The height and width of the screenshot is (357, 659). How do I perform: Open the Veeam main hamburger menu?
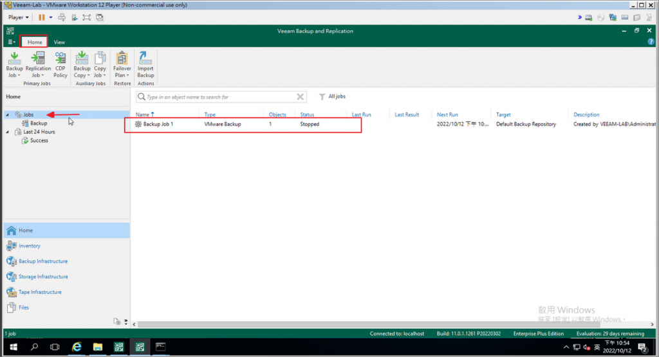12,42
